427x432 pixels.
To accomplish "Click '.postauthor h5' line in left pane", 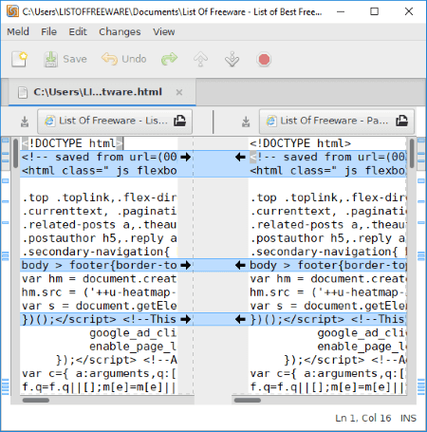I will 99,238.
